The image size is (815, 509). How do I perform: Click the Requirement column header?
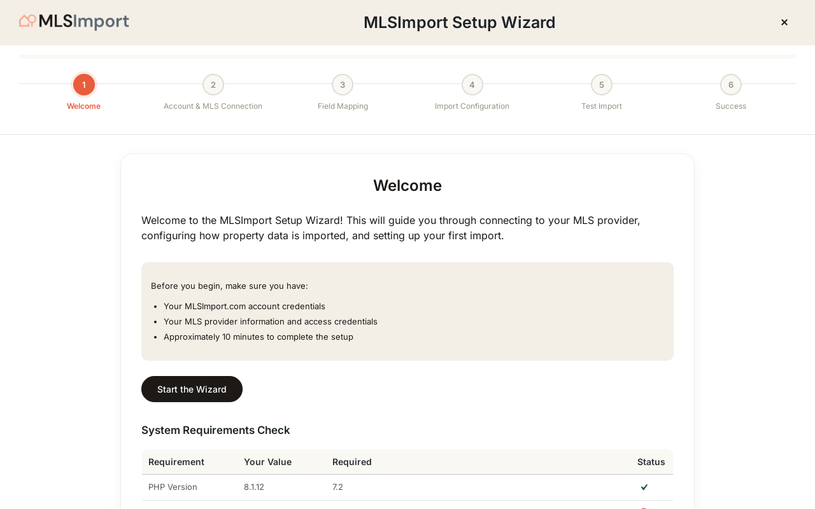pos(176,462)
